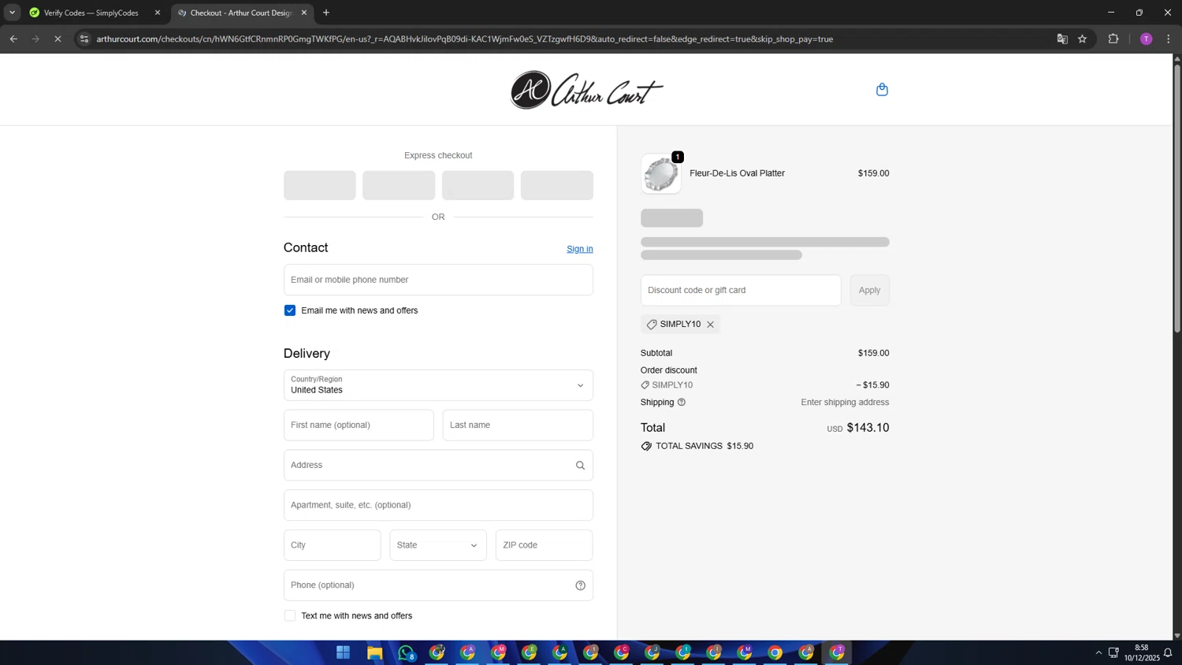Open the State dropdown
1182x665 pixels.
tap(438, 545)
